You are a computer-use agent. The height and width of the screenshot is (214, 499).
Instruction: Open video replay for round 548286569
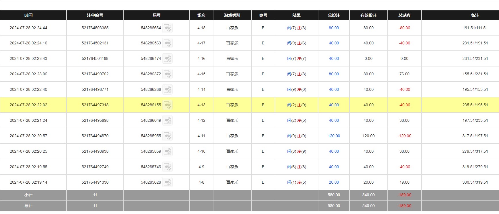click(167, 43)
